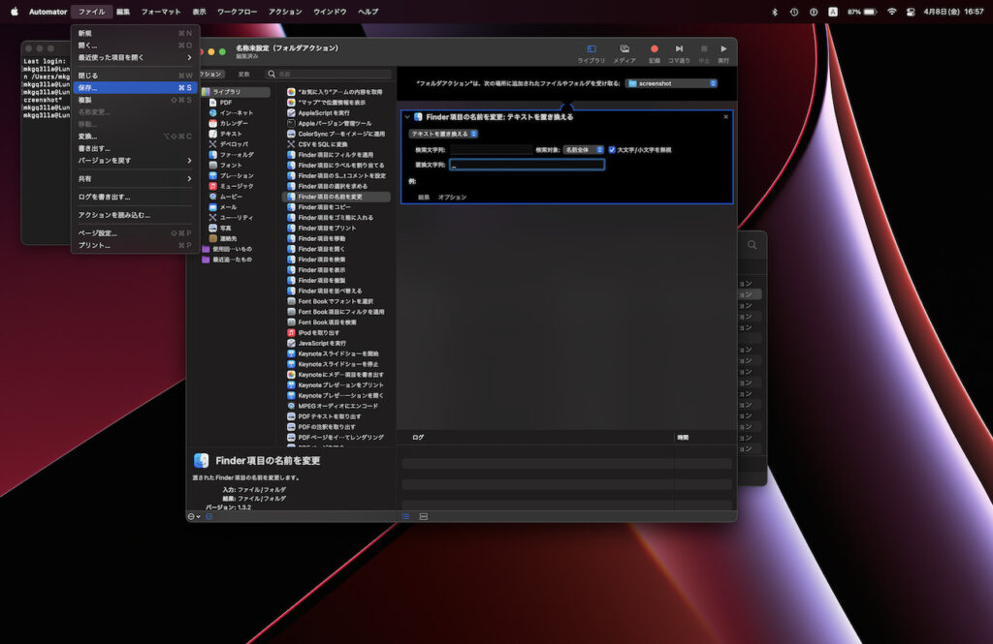Screen dimensions: 993x644
Task: Choose アクションを読み込む... menu entry
Action: [135, 215]
